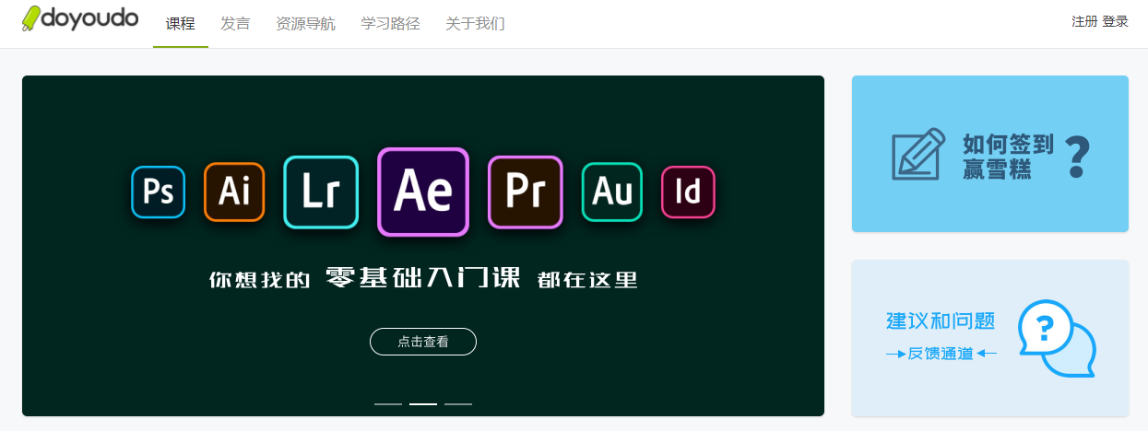Click the 注册 link
This screenshot has height=431, width=1148.
click(x=1084, y=21)
